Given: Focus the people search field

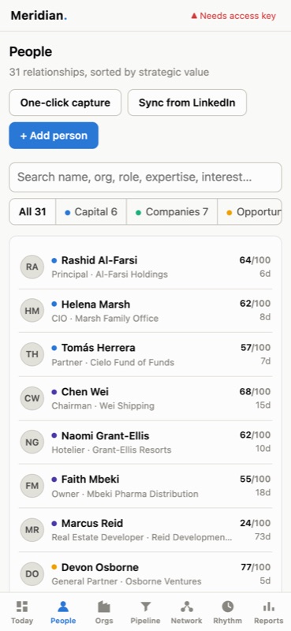Looking at the screenshot, I should coord(145,177).
